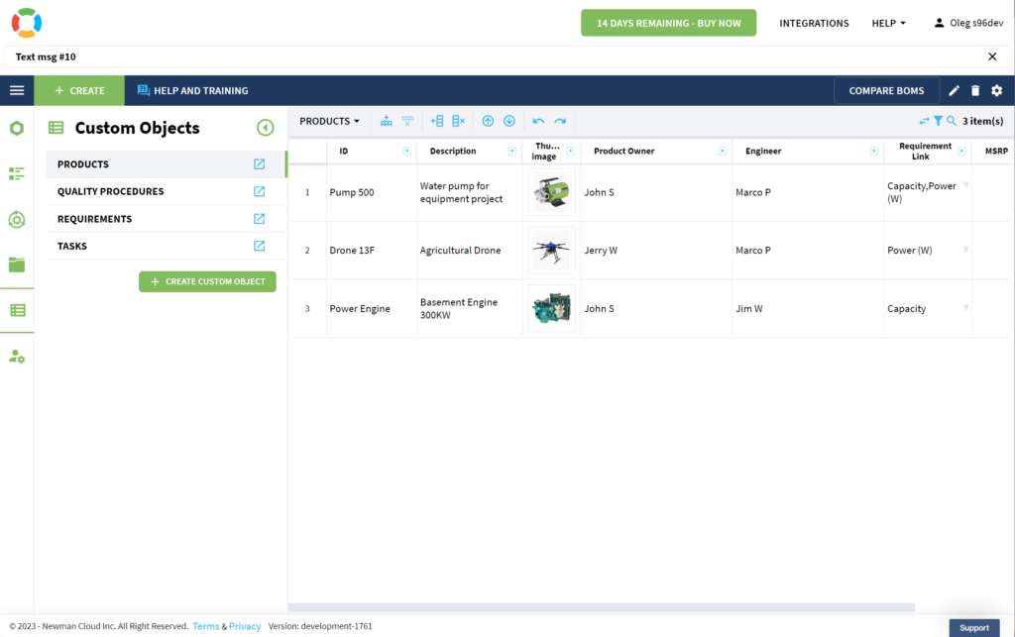Open the Description column dropdown
1015x637 pixels.
click(x=512, y=152)
